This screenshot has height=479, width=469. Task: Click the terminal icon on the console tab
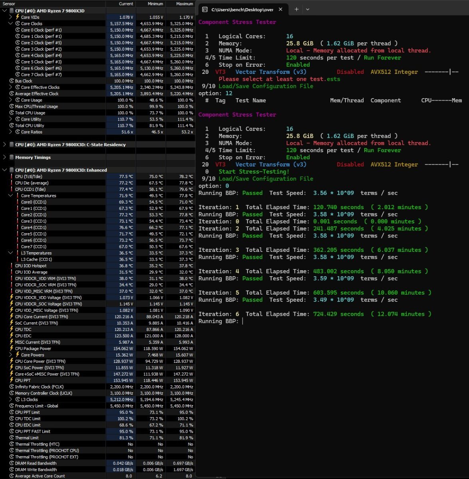pyautogui.click(x=205, y=9)
